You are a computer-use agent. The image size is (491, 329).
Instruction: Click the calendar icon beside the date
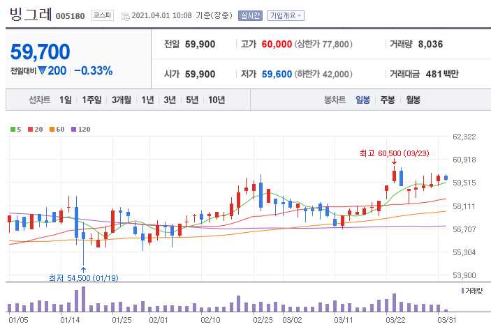tap(126, 16)
